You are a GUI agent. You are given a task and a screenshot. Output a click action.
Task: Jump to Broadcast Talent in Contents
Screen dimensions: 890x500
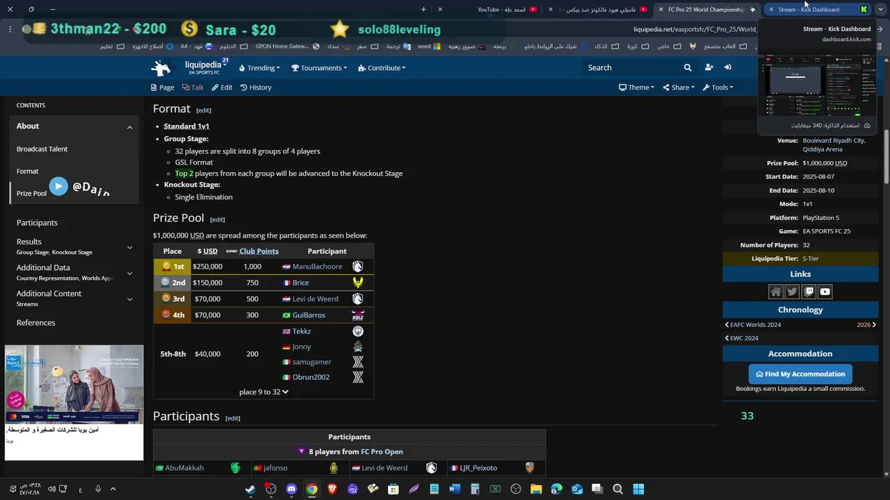pyautogui.click(x=42, y=149)
